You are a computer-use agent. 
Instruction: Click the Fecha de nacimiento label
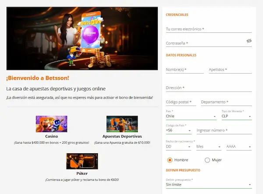[x=180, y=141]
